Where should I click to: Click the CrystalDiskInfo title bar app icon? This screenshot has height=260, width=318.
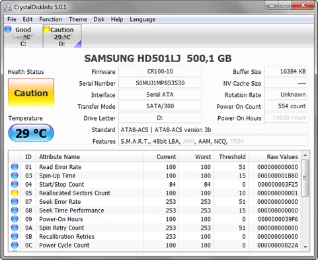[8, 7]
